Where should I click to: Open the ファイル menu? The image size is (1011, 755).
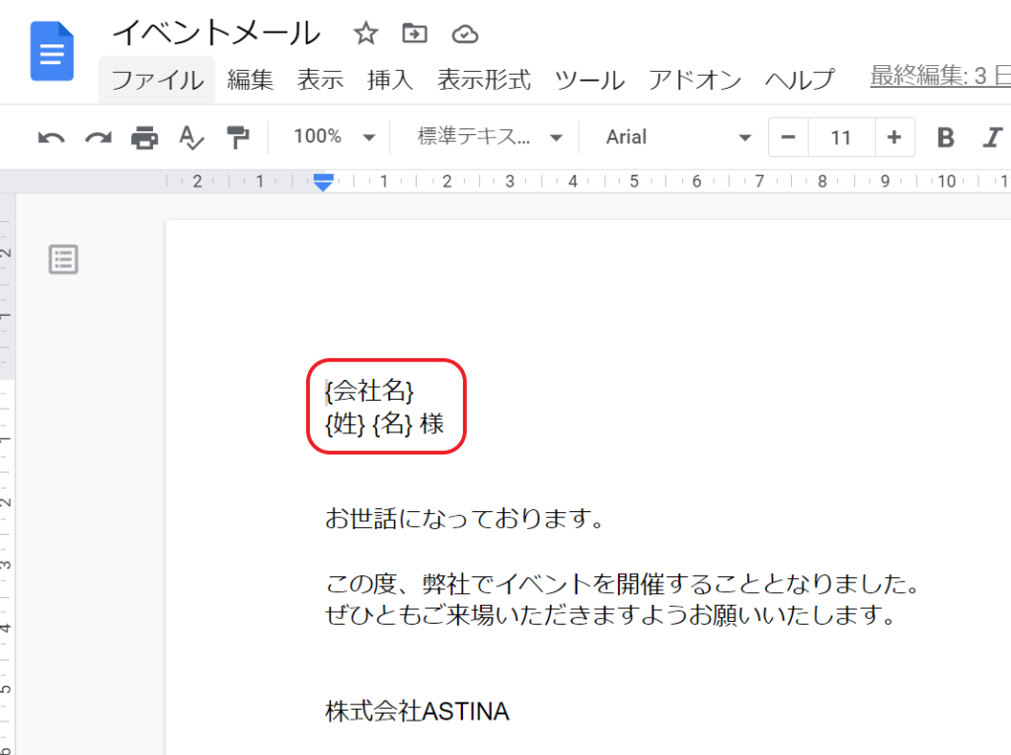pos(157,80)
